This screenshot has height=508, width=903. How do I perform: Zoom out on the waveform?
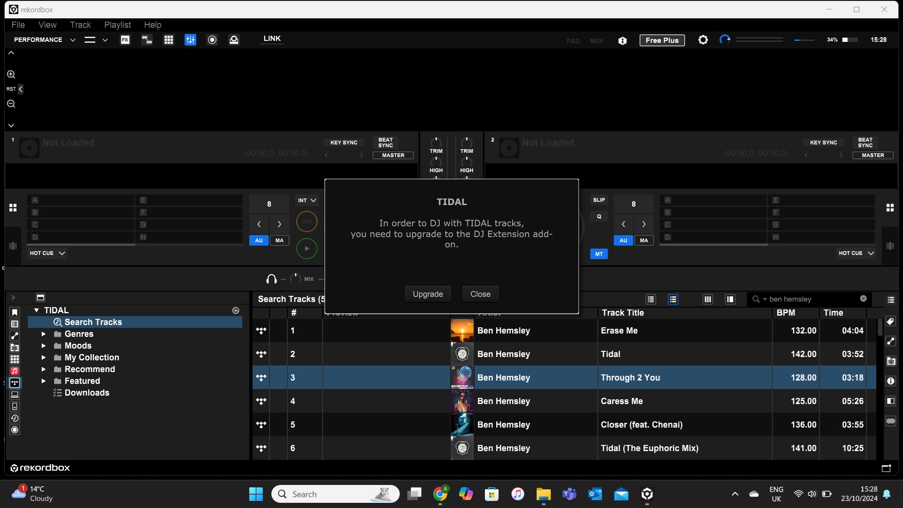click(x=11, y=104)
